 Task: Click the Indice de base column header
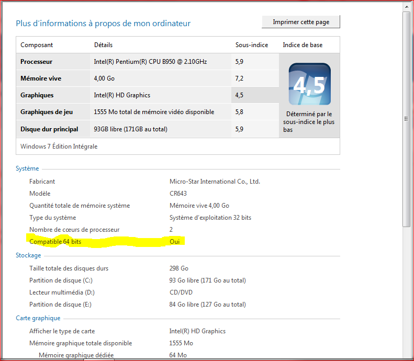[303, 45]
